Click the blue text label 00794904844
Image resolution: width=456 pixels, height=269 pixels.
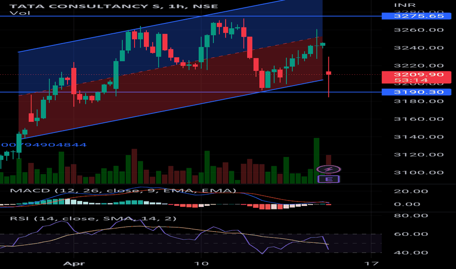pyautogui.click(x=44, y=145)
